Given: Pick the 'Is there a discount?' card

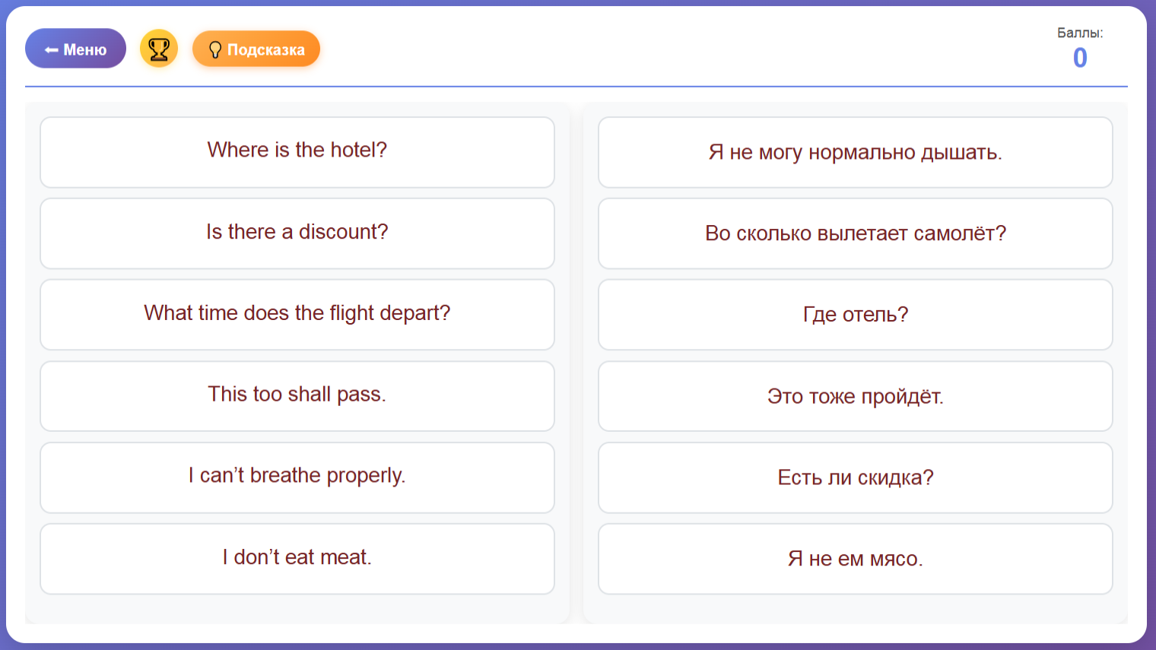Looking at the screenshot, I should [297, 233].
